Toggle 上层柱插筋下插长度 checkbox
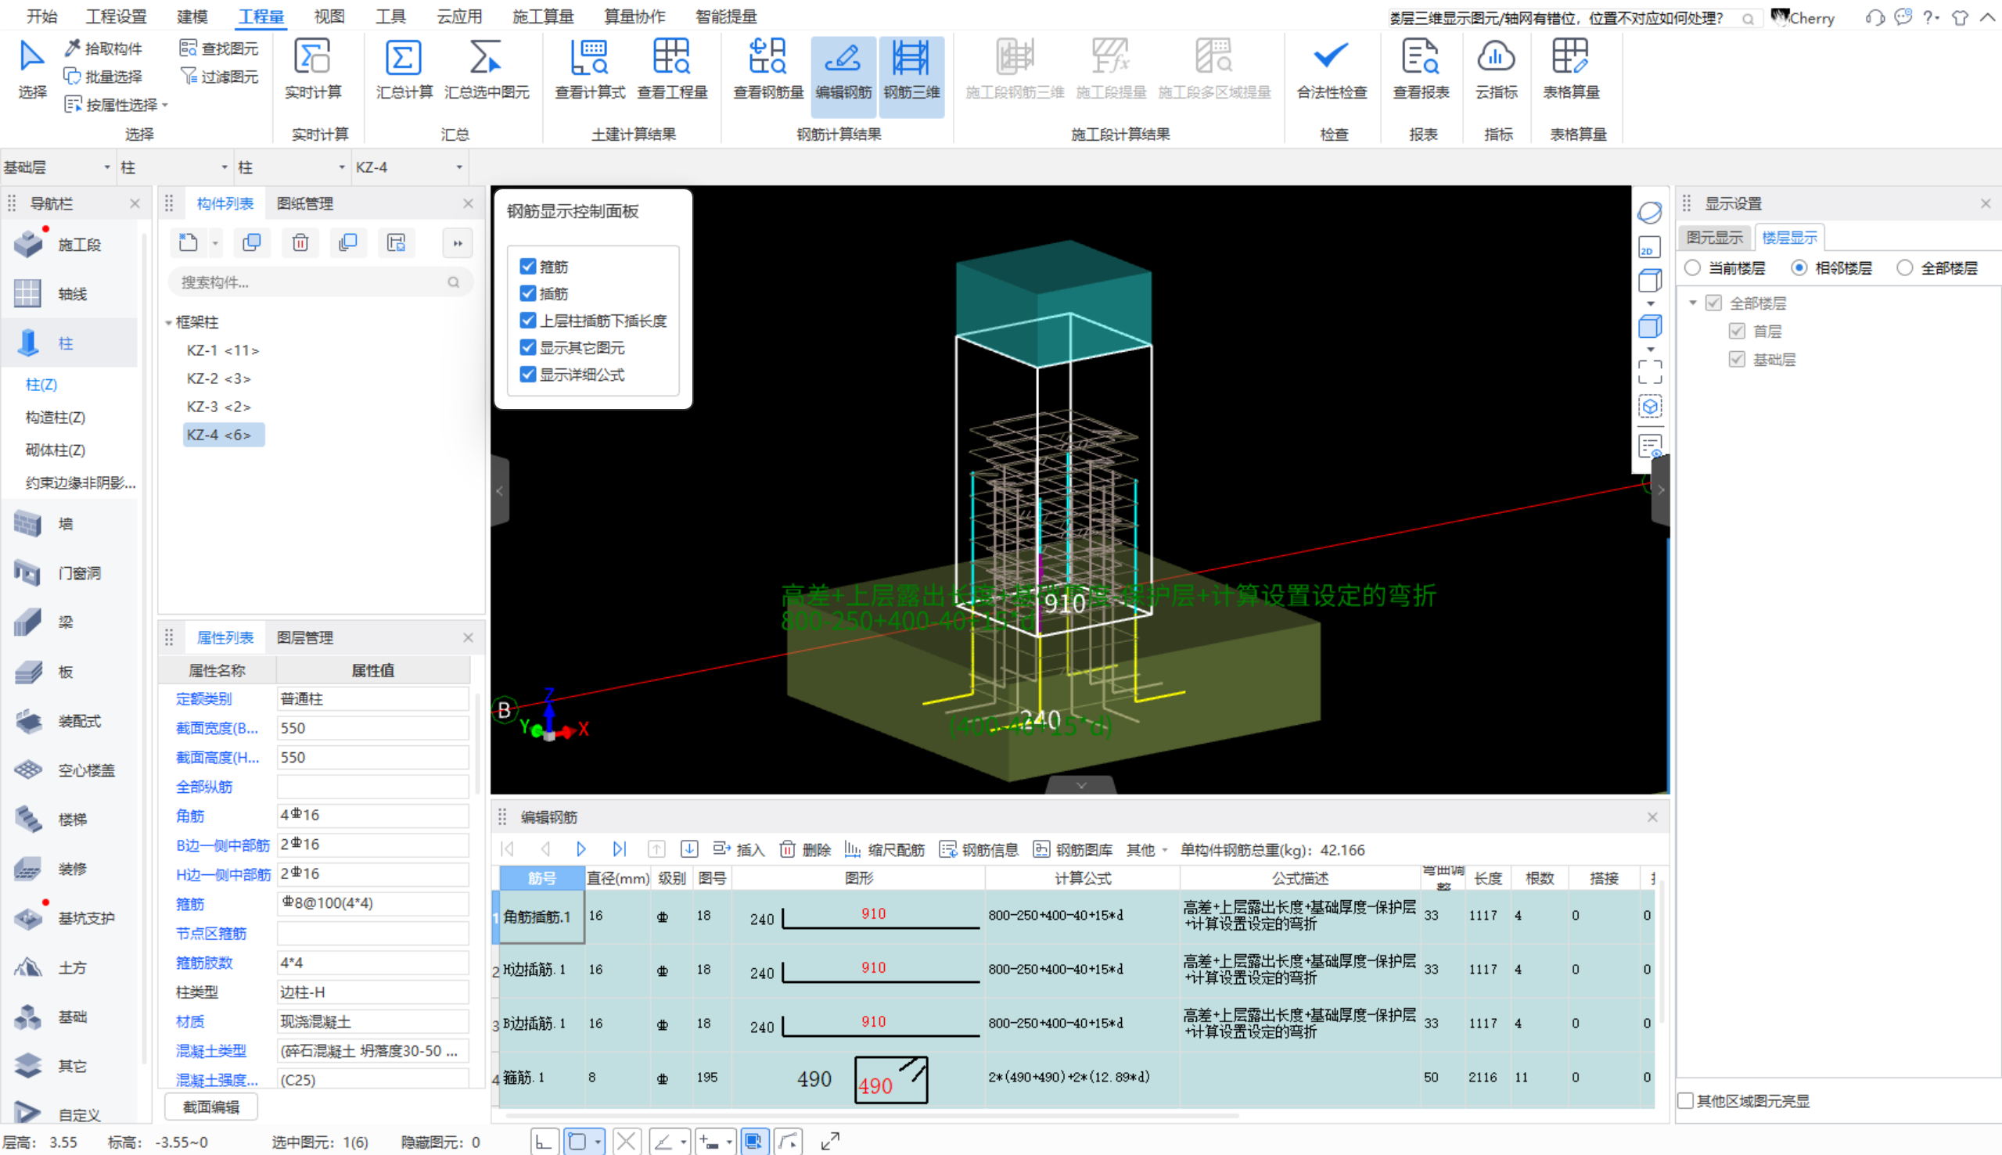The height and width of the screenshot is (1155, 2002). [x=527, y=321]
